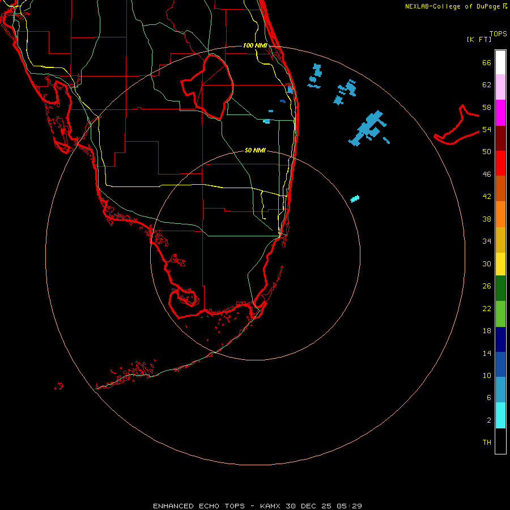Click the legend value 10
510x510 pixels.
click(487, 376)
